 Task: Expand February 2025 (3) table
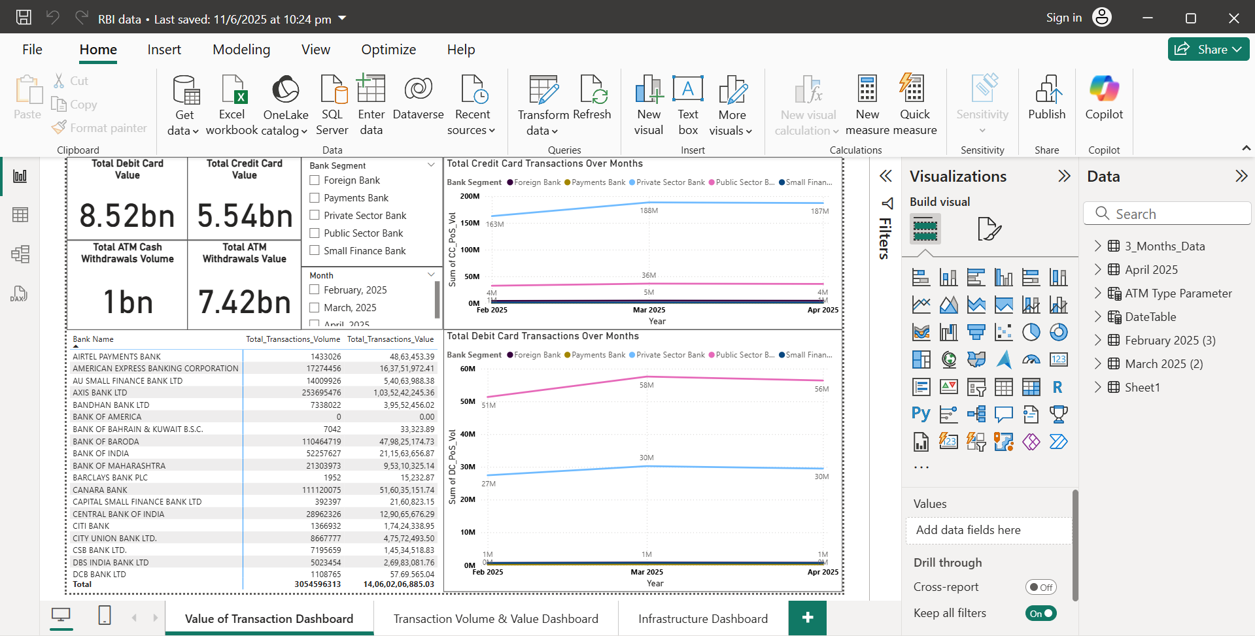coord(1097,340)
